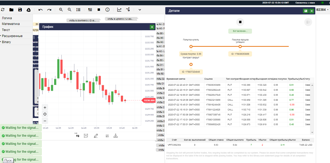This screenshot has height=163, width=330.
Task: Open the Текст block category
Action: pyautogui.click(x=16, y=30)
